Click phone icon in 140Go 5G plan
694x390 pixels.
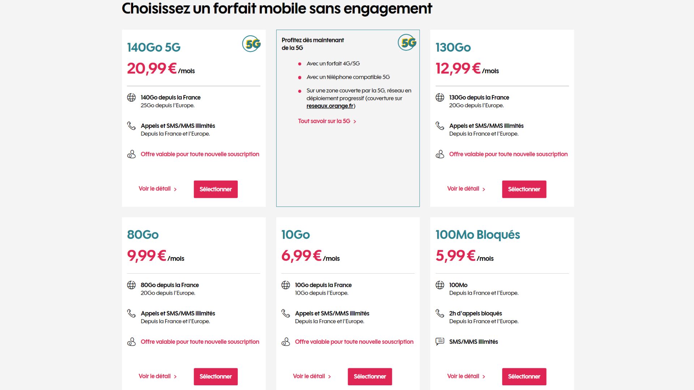(x=131, y=126)
